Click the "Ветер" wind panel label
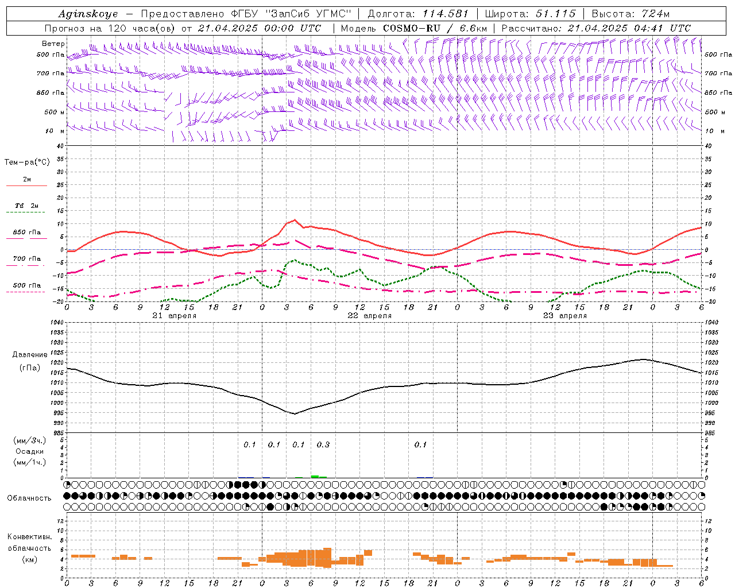Viewport: 735px width, 588px height. click(53, 44)
